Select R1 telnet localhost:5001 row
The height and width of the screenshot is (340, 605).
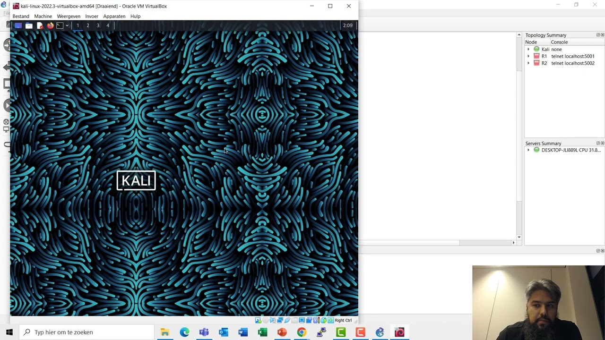pyautogui.click(x=564, y=56)
